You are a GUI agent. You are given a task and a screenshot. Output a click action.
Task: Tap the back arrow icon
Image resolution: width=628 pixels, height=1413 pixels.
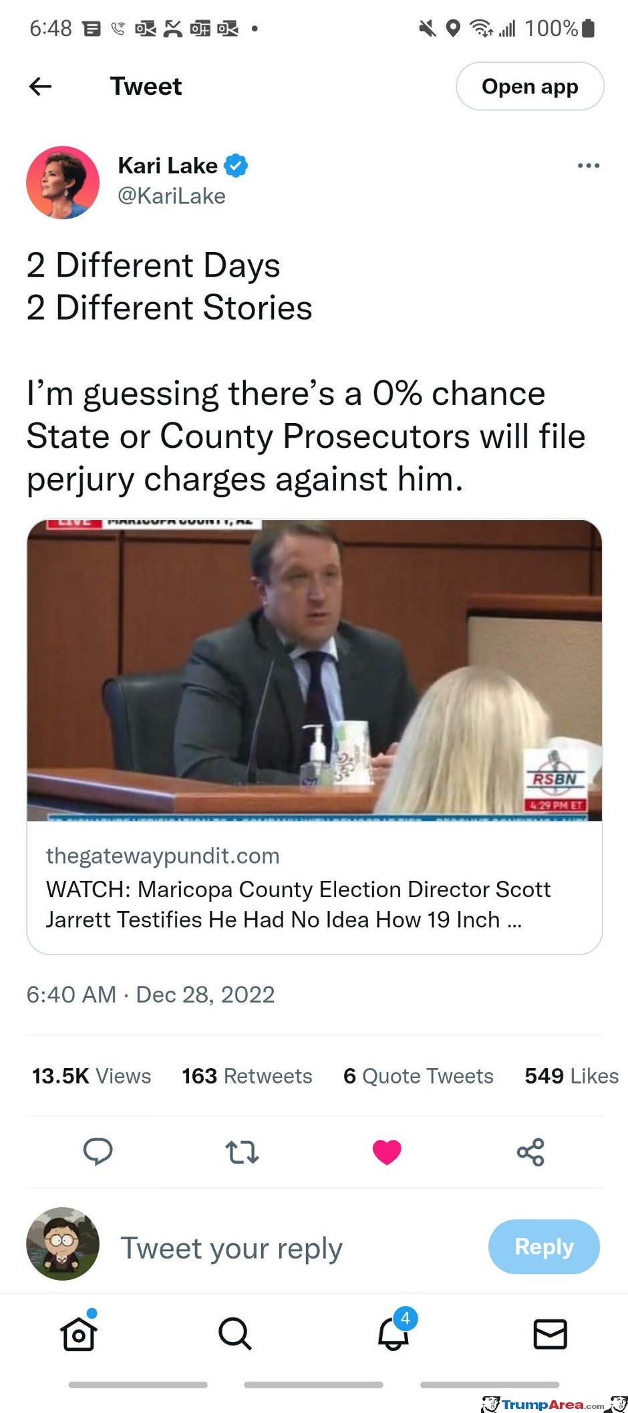click(x=41, y=86)
